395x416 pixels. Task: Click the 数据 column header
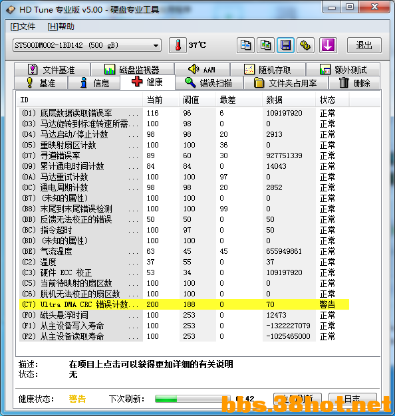click(289, 100)
